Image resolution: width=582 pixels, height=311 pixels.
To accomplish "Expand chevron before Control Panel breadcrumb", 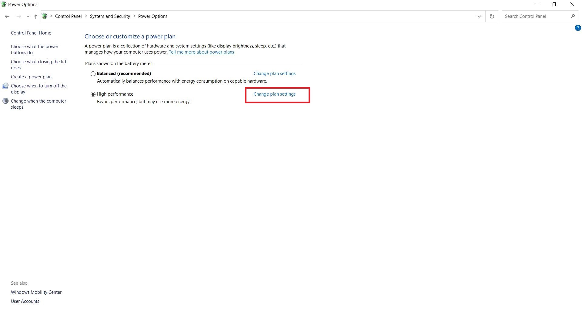I will point(51,16).
